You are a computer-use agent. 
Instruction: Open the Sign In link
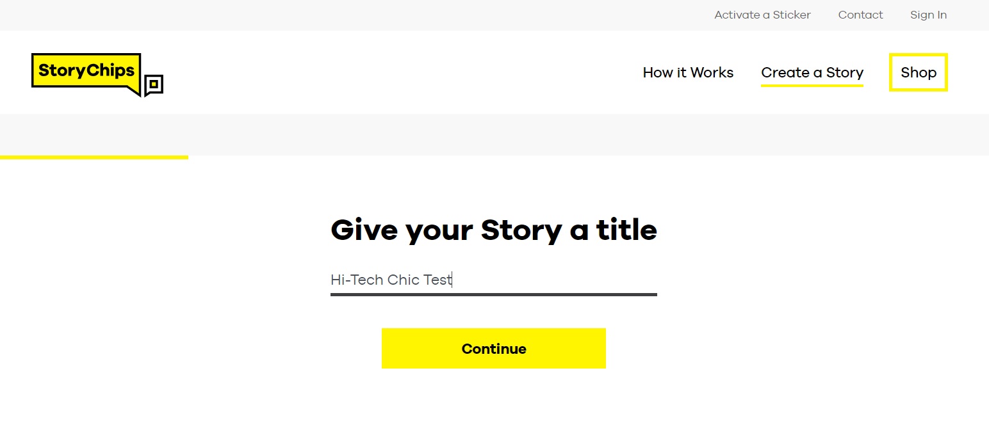coord(928,15)
